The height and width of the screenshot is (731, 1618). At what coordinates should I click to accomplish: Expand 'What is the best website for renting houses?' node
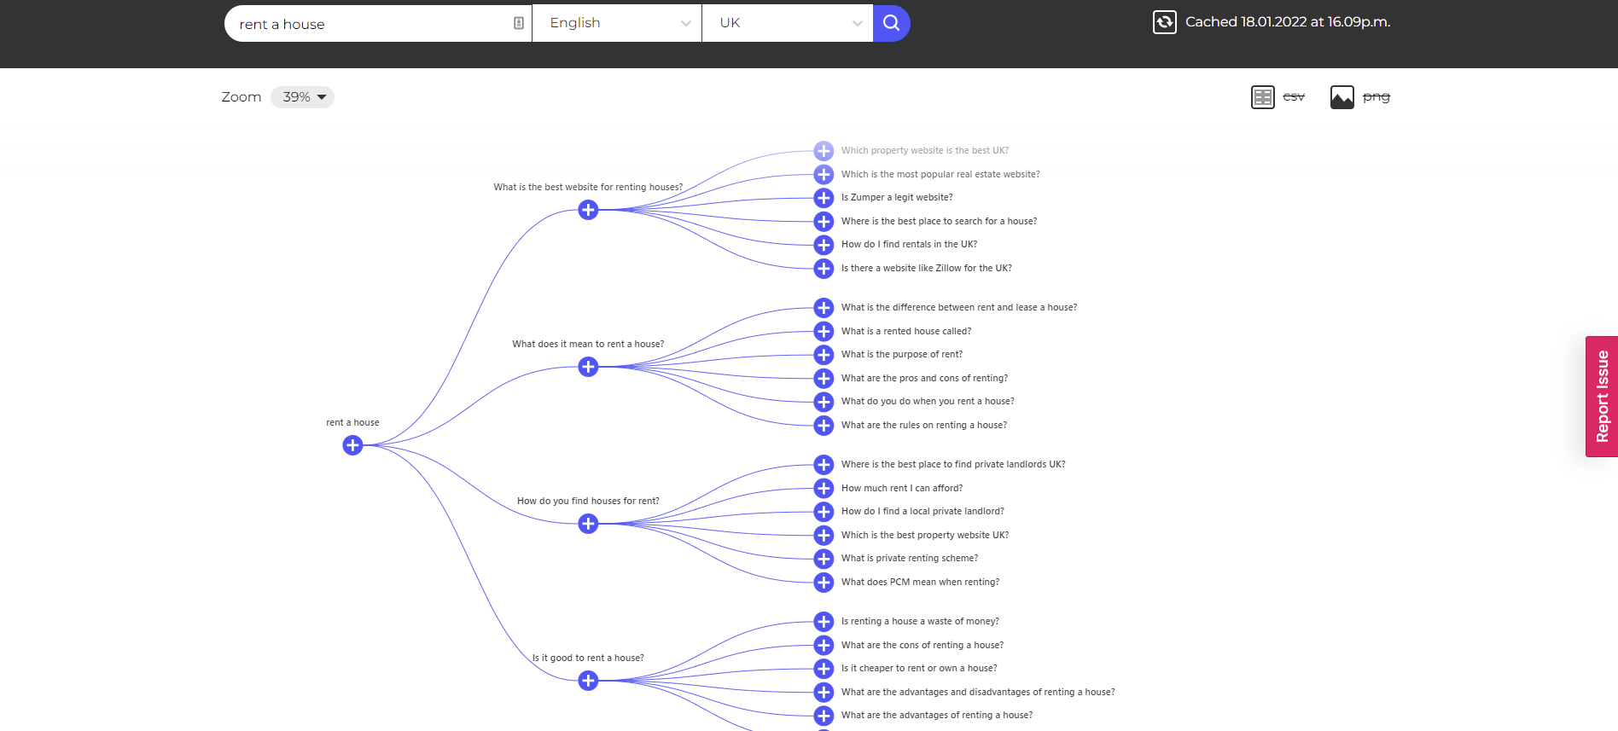pos(588,210)
